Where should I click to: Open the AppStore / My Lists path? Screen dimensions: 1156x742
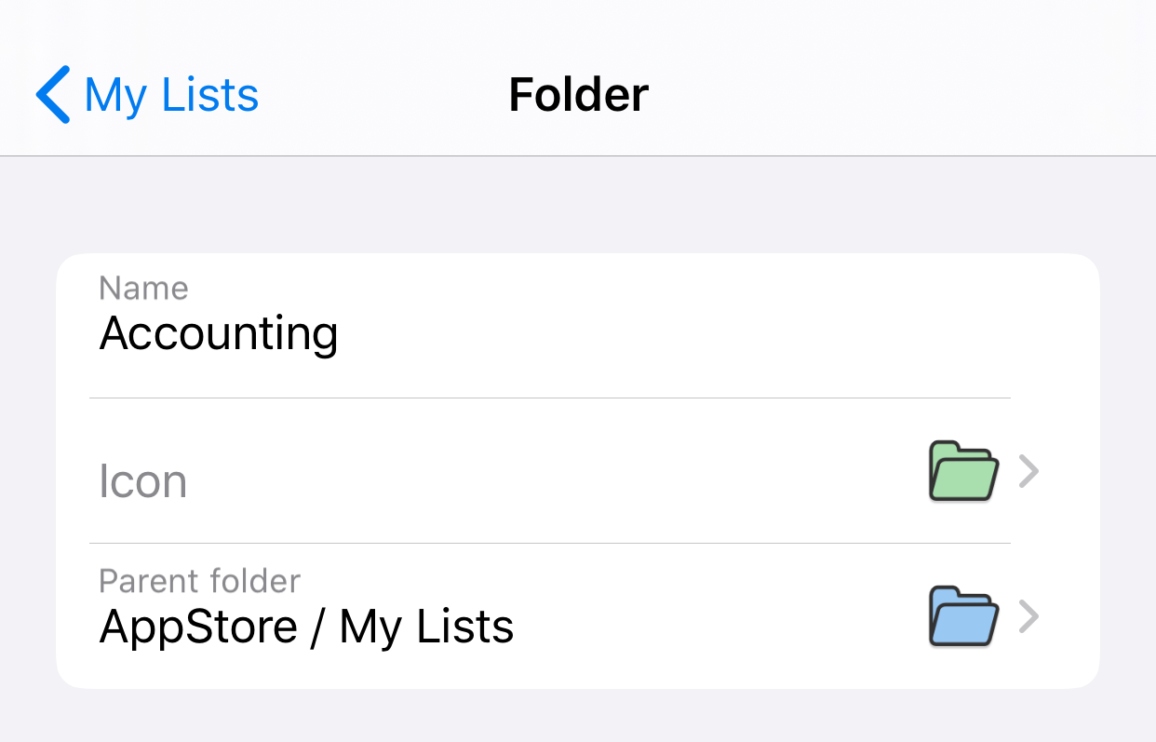tap(306, 627)
